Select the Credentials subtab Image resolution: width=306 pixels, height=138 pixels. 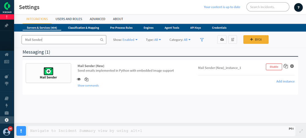click(x=219, y=28)
